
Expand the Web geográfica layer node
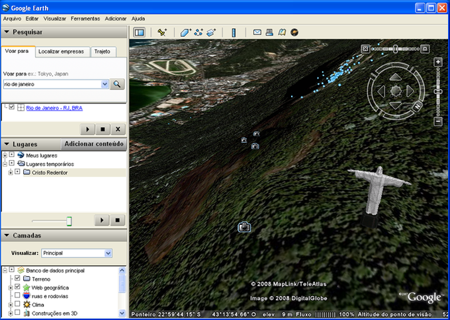[x=11, y=288]
